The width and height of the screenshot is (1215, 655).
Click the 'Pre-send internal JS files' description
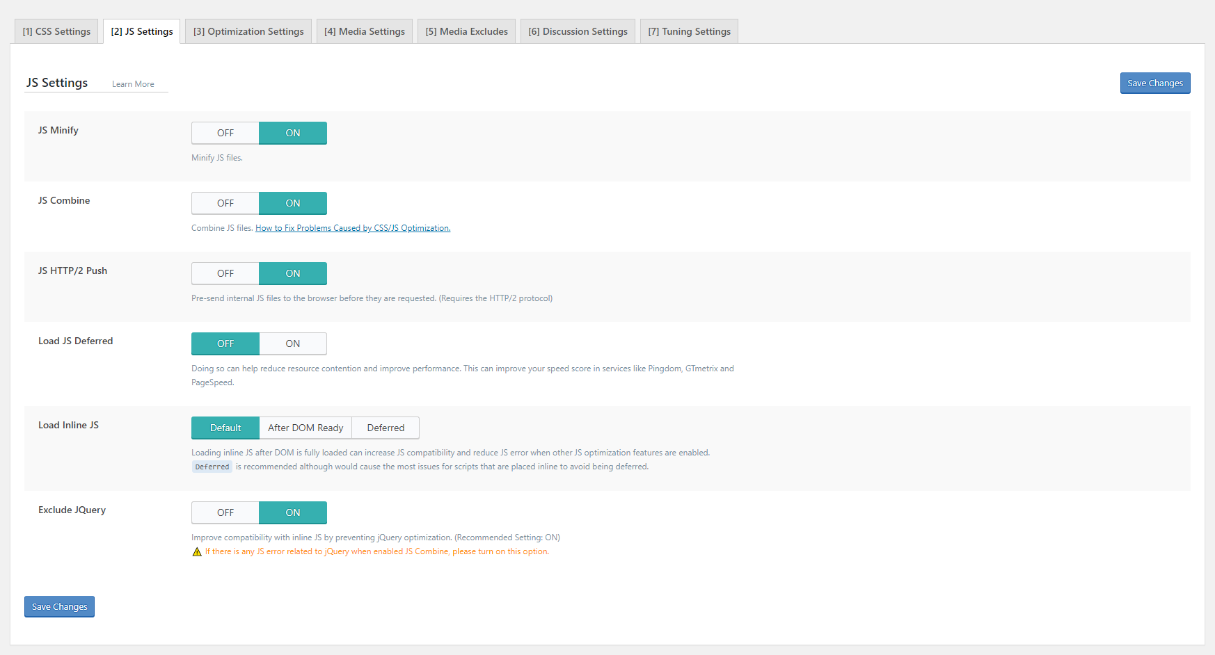point(372,298)
